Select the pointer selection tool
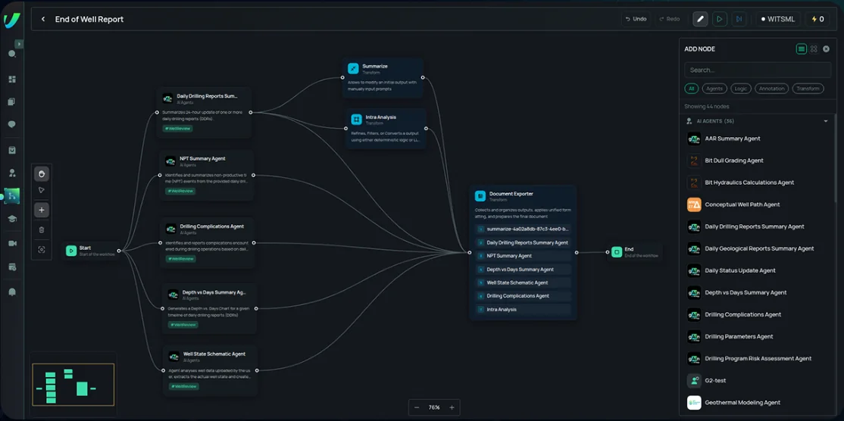844x421 pixels. coord(42,190)
